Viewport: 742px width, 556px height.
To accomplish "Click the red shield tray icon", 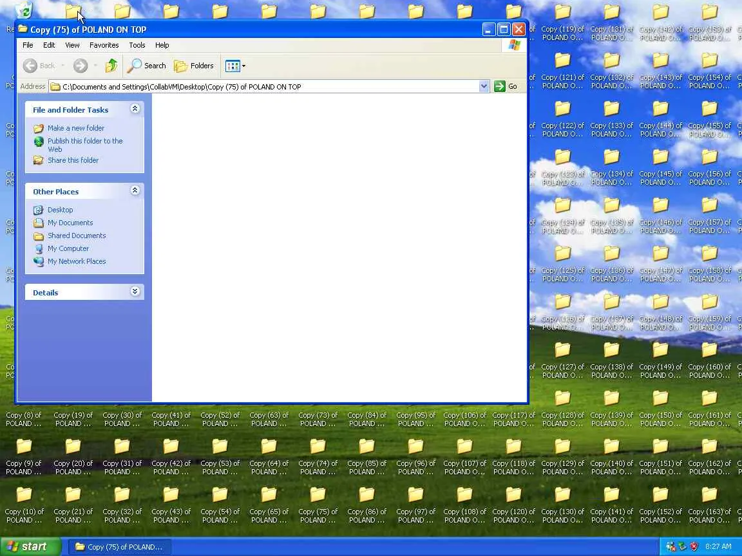I will pos(694,546).
